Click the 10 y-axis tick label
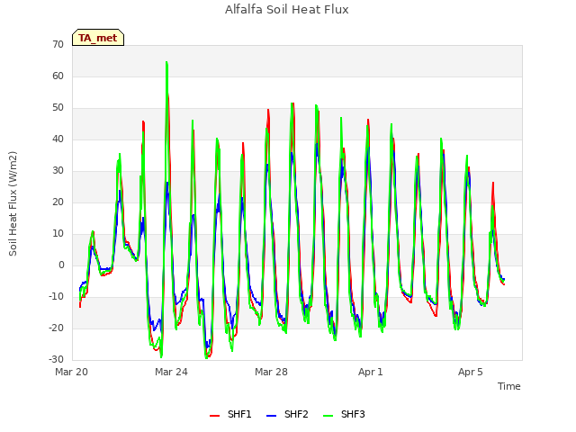This screenshot has width=576, height=432. (58, 234)
